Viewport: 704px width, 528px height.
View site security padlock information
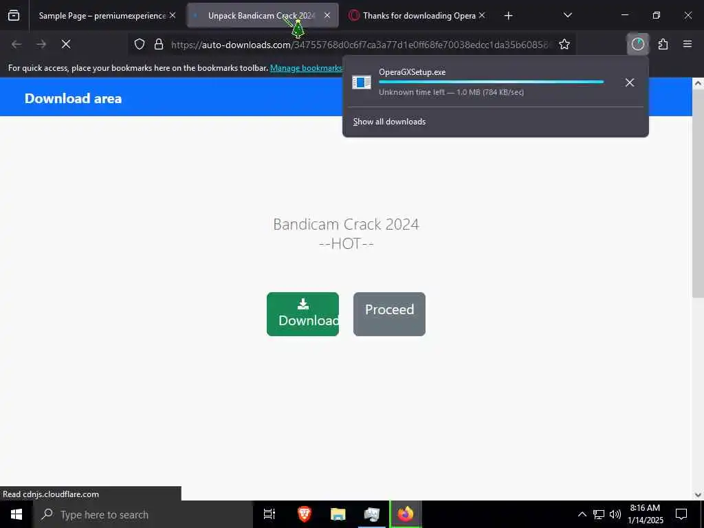point(159,45)
